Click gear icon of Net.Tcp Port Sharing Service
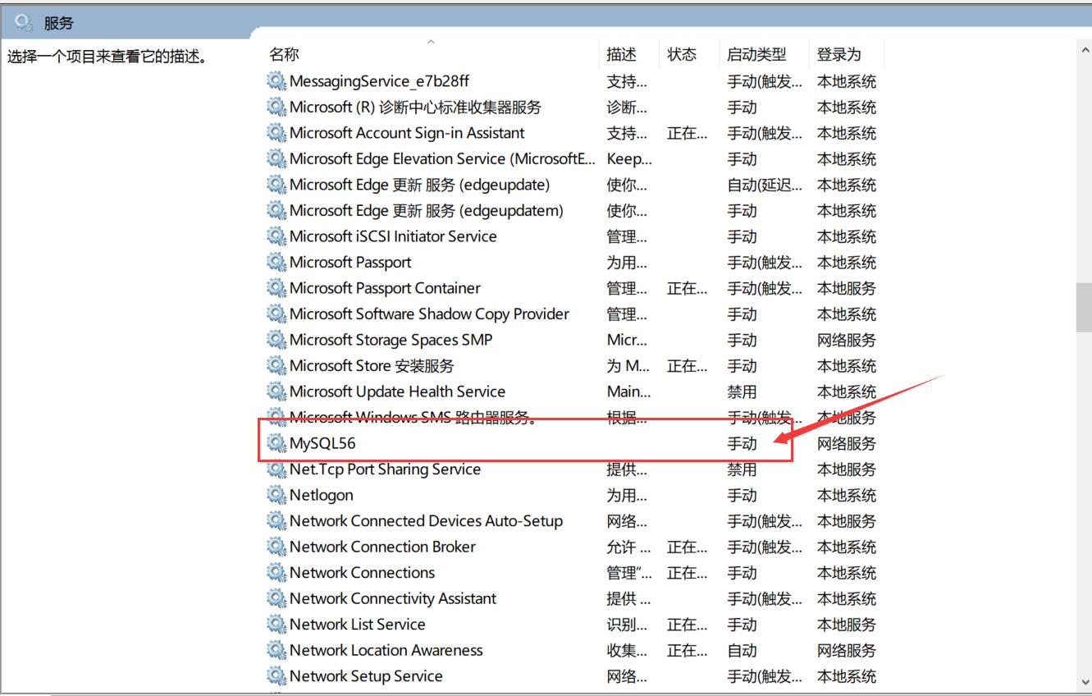Image resolution: width=1092 pixels, height=696 pixels. point(276,469)
